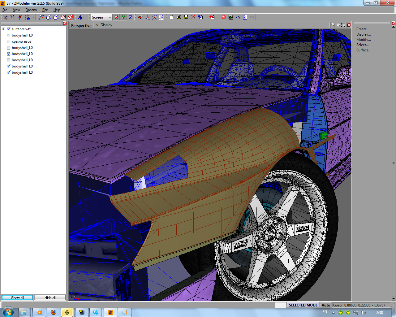396x317 pixels.
Task: Click the Open folder icon
Action: coord(179,17)
